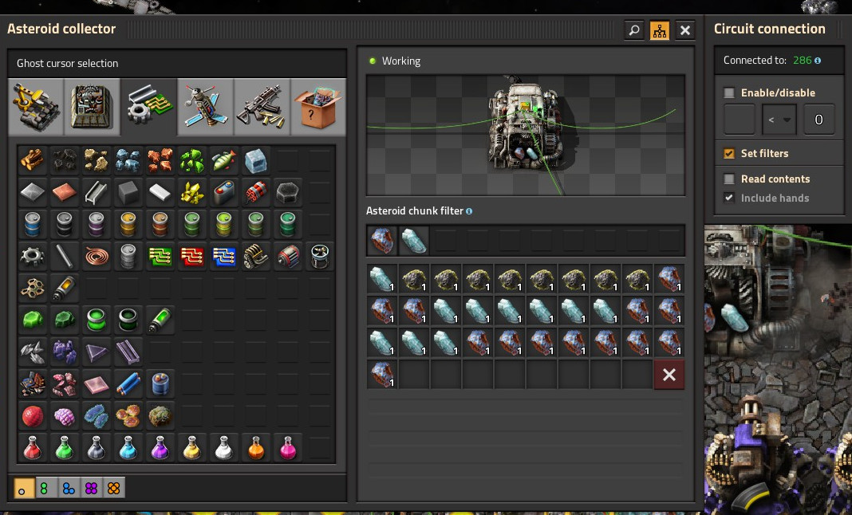
Task: Select the yellow rocket fuel canister
Action: 65,288
